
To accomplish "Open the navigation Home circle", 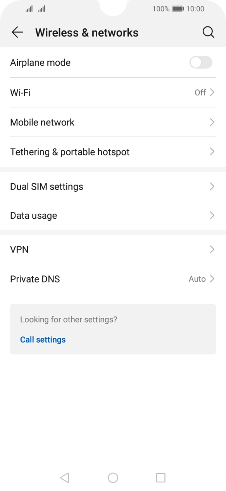I will [x=113, y=478].
